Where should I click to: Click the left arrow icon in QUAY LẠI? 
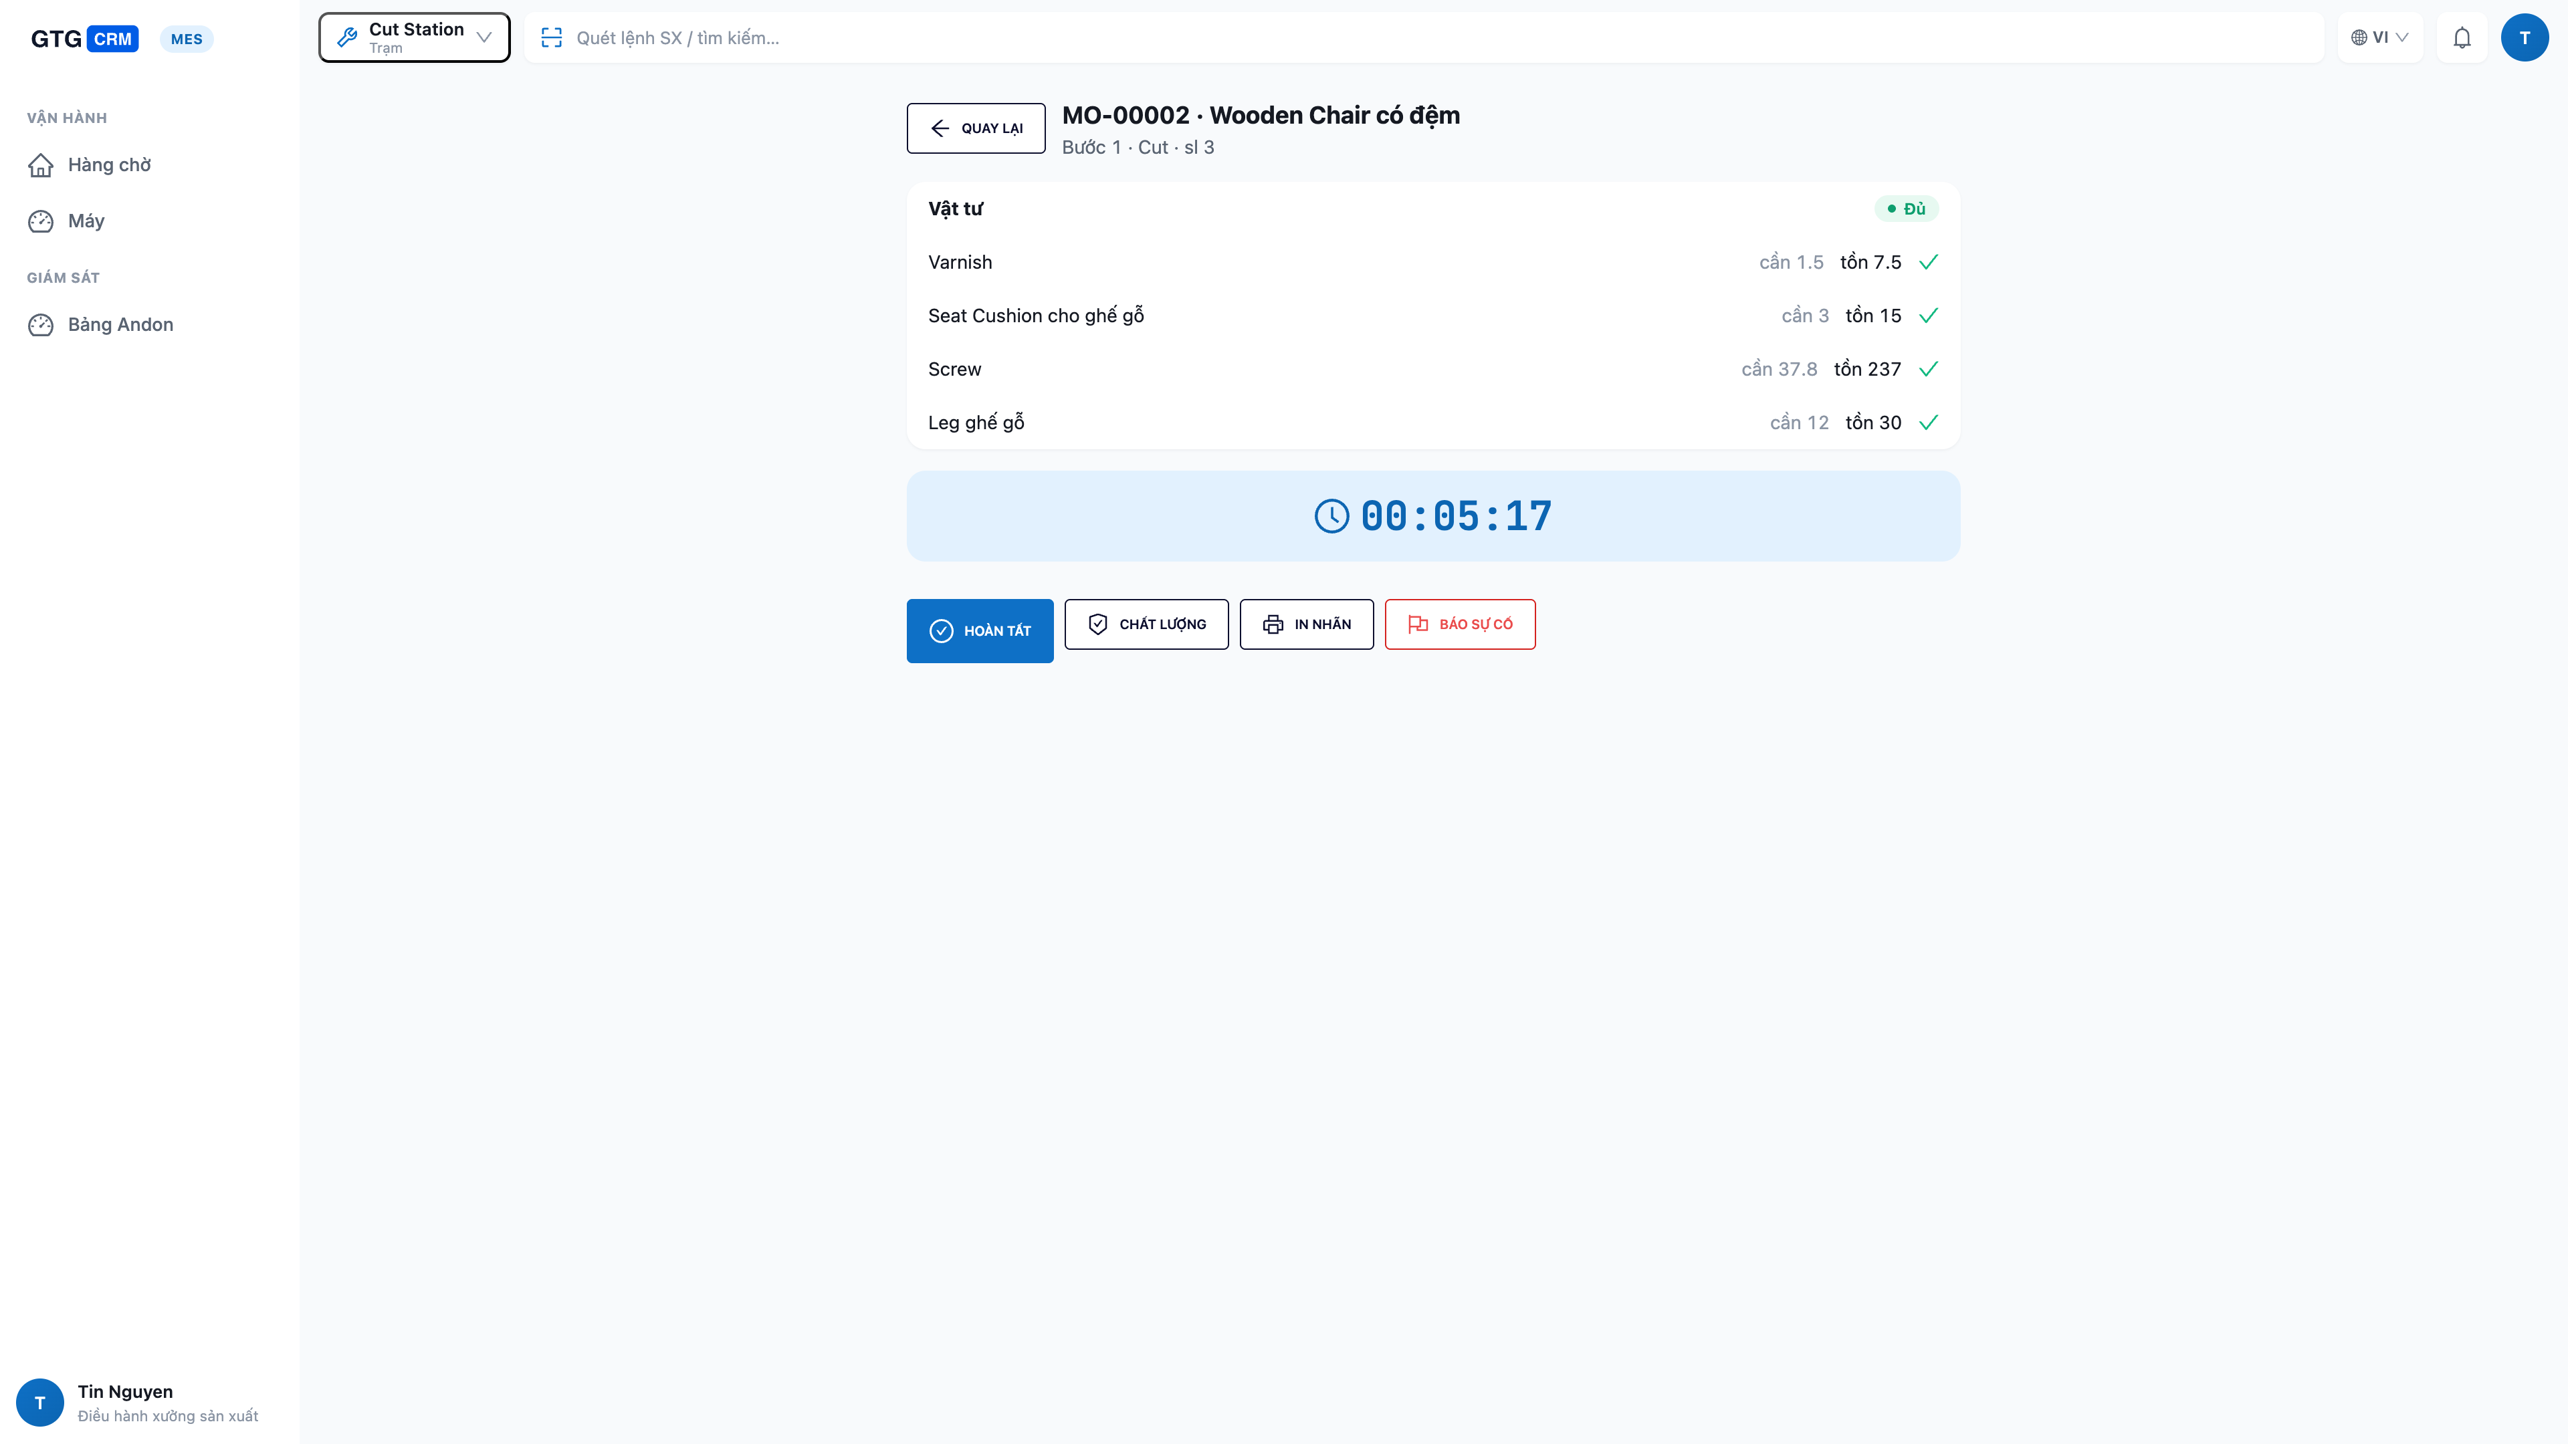point(939,128)
